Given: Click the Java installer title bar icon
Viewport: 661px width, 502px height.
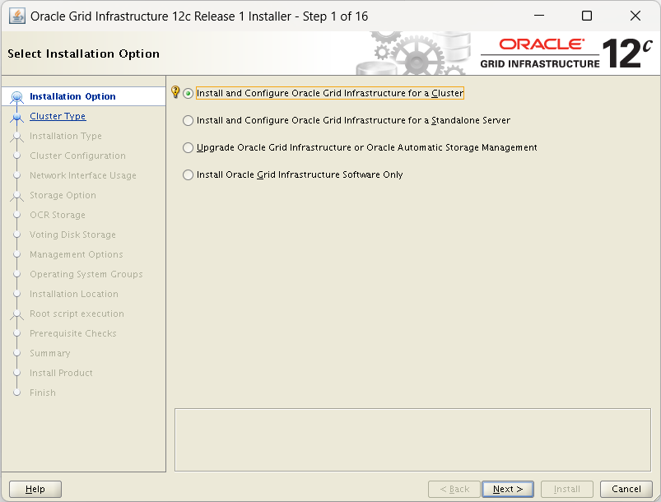Looking at the screenshot, I should pos(17,16).
